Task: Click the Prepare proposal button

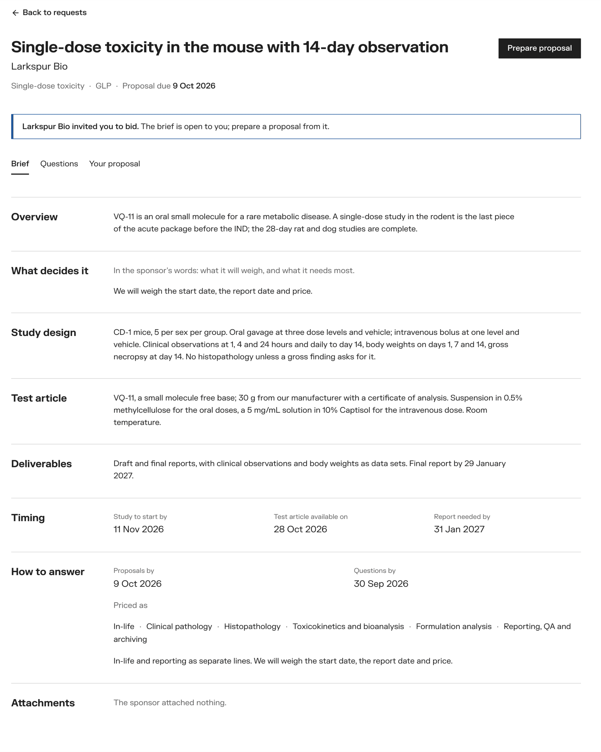Action: 539,48
